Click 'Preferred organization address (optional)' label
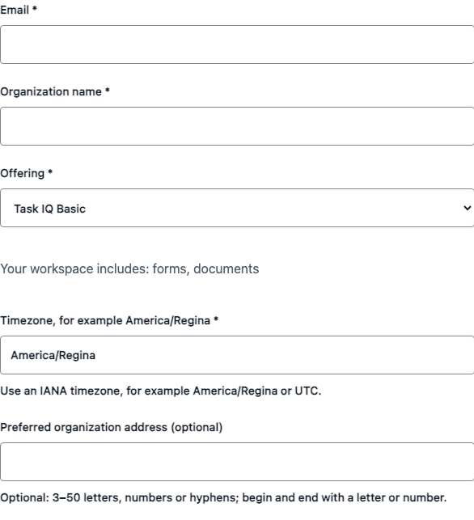 111,428
